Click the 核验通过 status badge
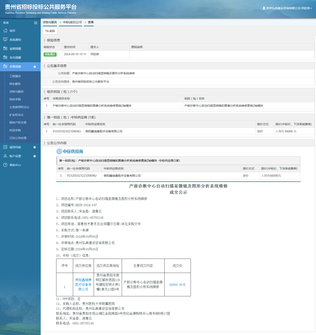This screenshot has height=335, width=316. tap(50, 54)
